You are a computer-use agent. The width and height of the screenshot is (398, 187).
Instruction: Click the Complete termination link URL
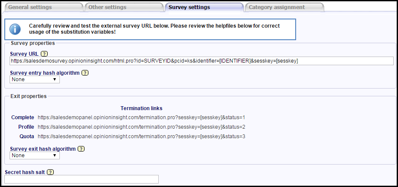[x=141, y=117]
